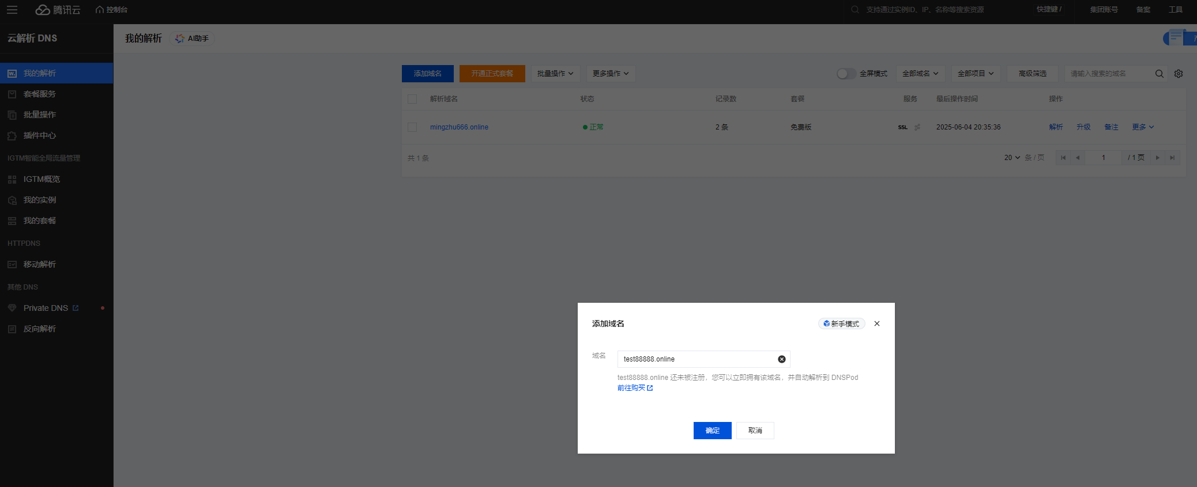The image size is (1197, 487).
Task: Click the hamburger menu icon at top left
Action: [12, 10]
